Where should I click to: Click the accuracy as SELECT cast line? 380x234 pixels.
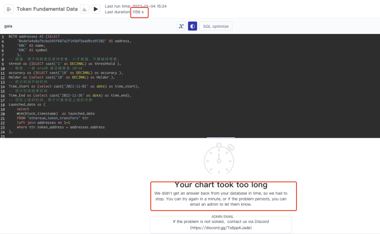pos(66,73)
